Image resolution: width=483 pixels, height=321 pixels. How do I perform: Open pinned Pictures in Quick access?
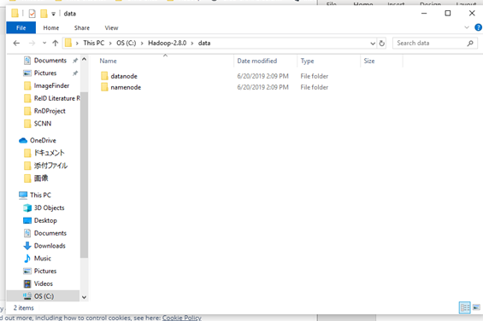45,73
